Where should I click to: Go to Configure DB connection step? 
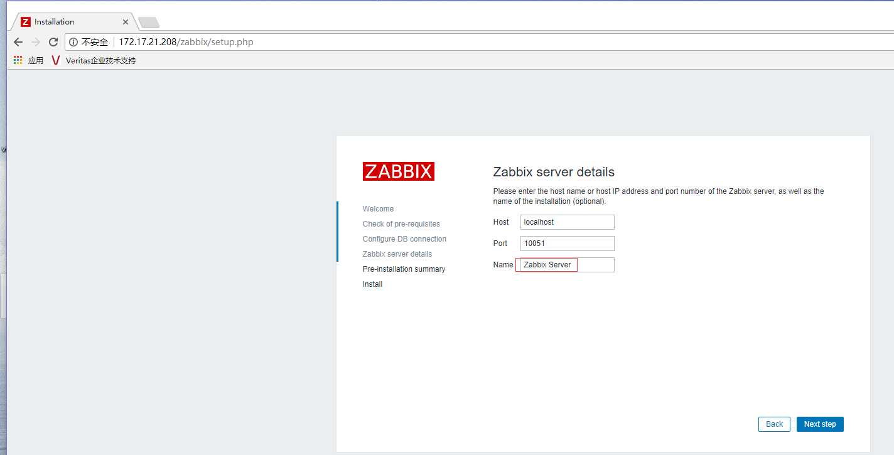404,239
